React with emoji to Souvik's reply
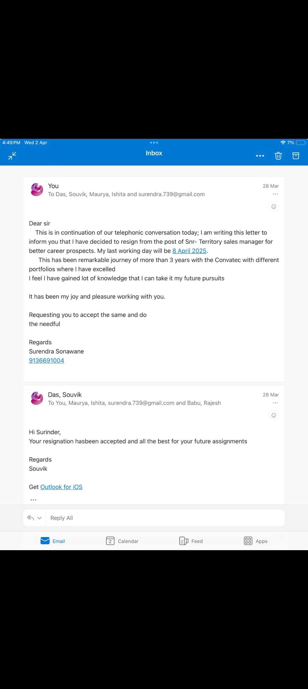This screenshot has width=308, height=689. point(273,415)
